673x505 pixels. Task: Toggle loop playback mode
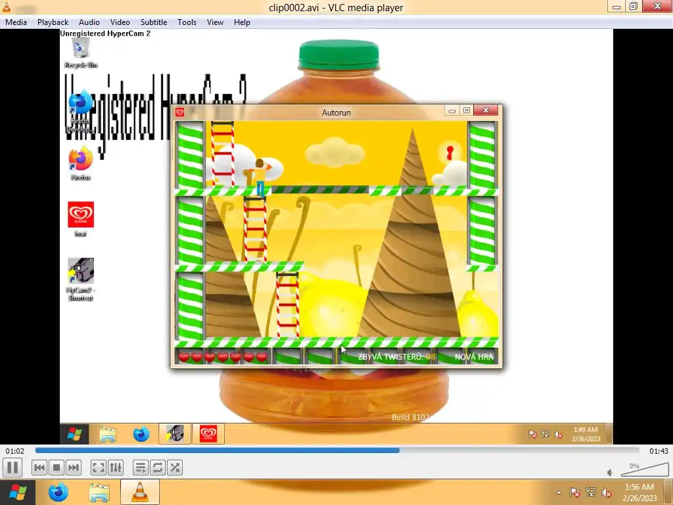[x=158, y=468]
